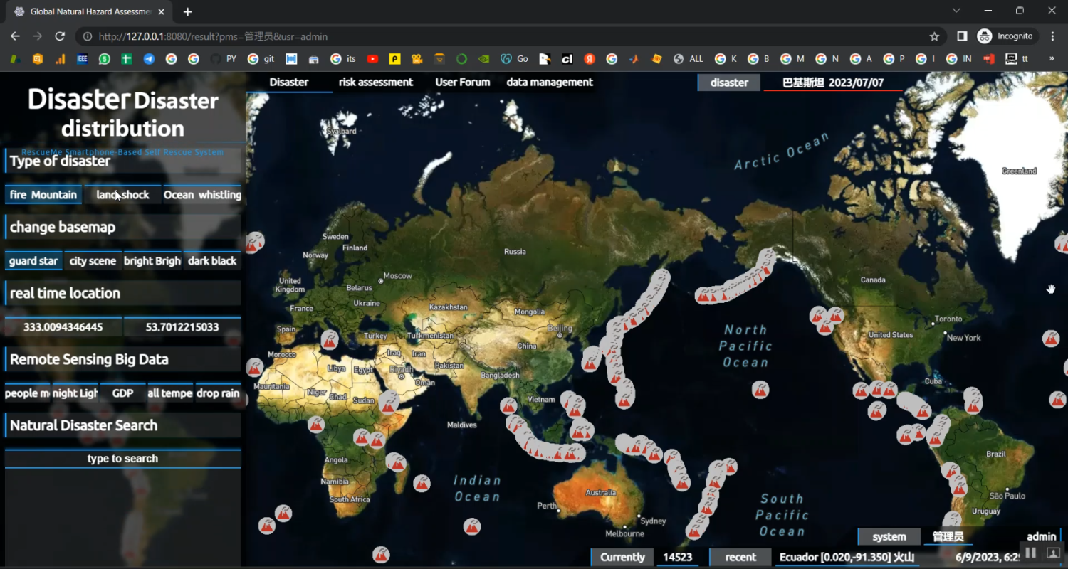Viewport: 1068px width, 569px height.
Task: Open the 'data management' tab
Action: coord(549,83)
